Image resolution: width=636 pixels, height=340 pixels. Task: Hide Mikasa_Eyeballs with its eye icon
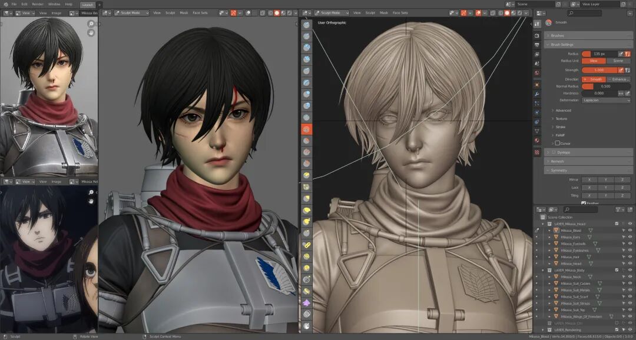tap(631, 244)
